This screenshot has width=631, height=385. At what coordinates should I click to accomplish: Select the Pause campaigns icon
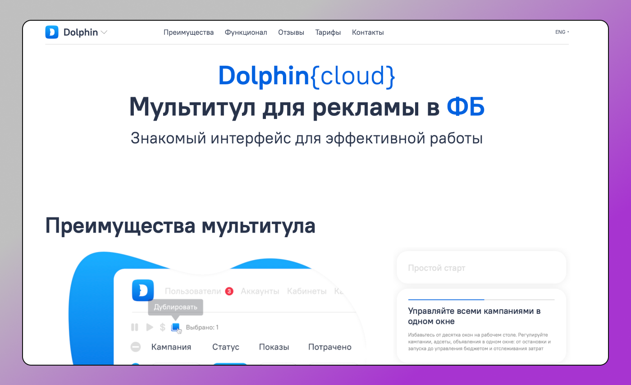click(x=134, y=327)
